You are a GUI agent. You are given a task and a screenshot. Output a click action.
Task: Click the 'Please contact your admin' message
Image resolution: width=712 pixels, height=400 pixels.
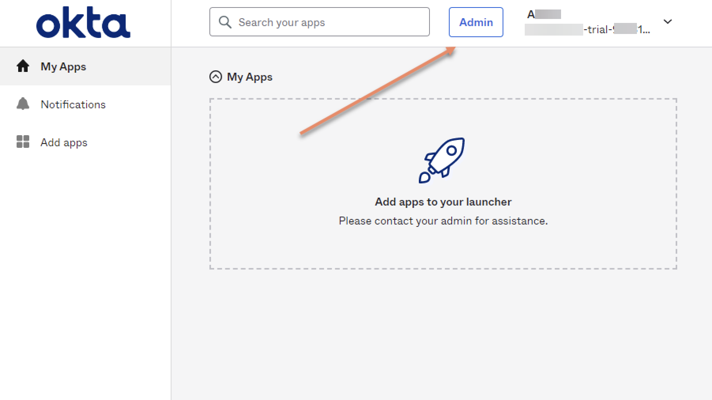coord(443,221)
